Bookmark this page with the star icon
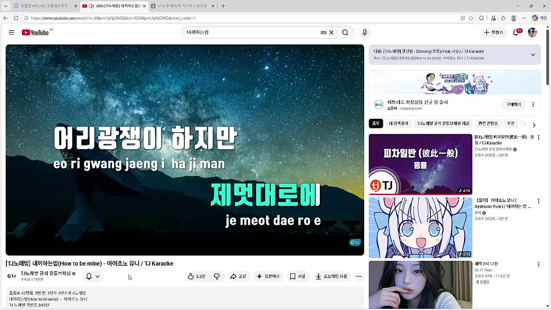This screenshot has width=551, height=310. (x=471, y=18)
